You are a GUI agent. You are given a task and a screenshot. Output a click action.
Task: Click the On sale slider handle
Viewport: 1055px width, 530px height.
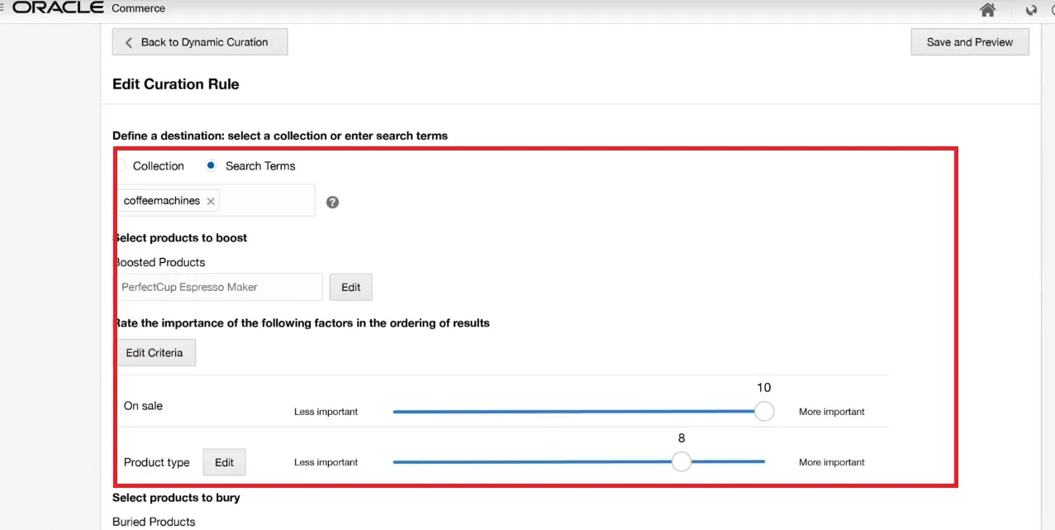click(764, 411)
